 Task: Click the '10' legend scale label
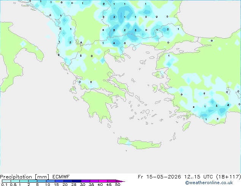48,184
